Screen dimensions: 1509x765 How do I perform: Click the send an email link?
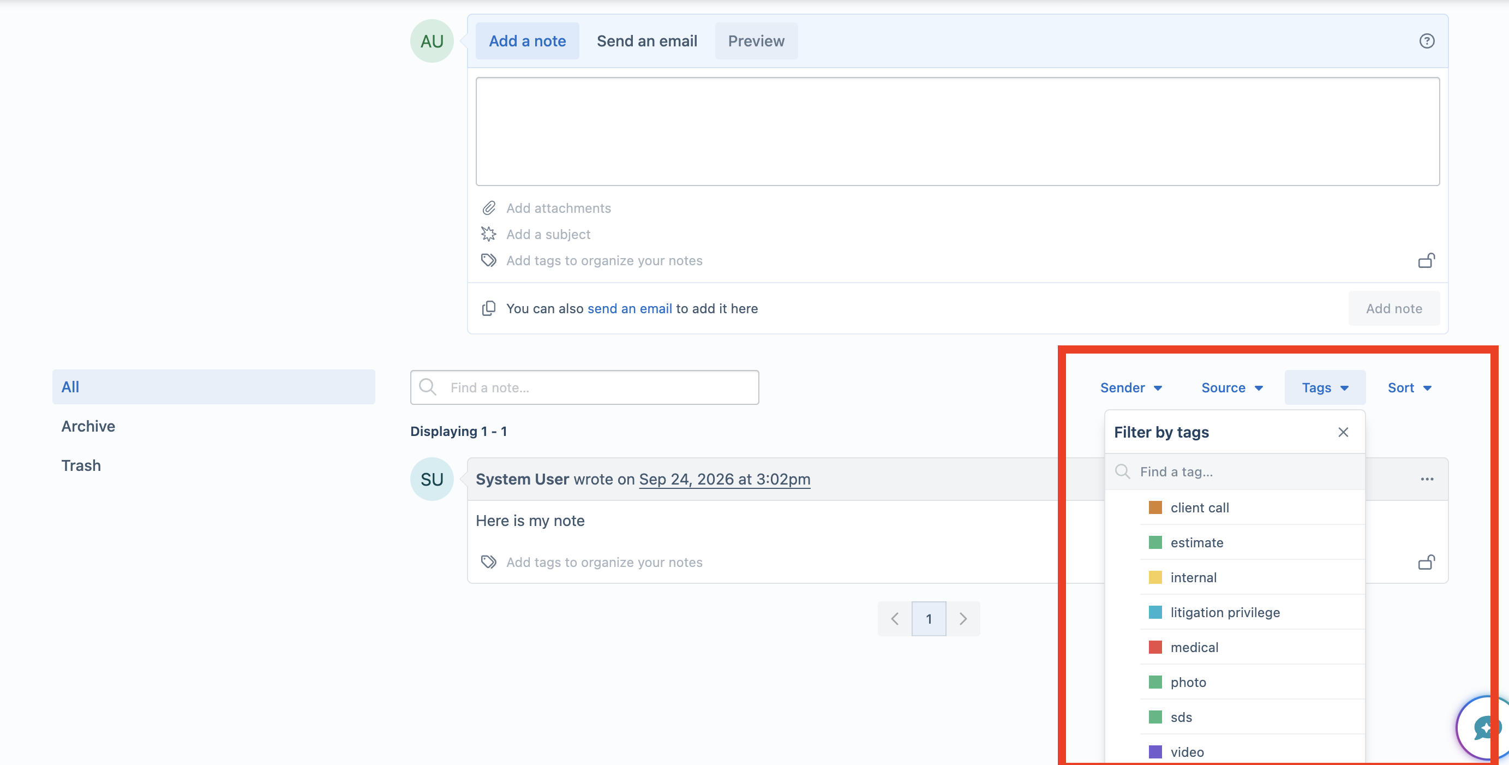tap(630, 309)
